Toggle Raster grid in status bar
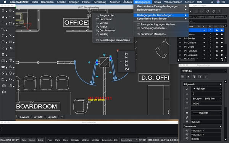Viewport: 229px width, 143px height. [x=32, y=140]
